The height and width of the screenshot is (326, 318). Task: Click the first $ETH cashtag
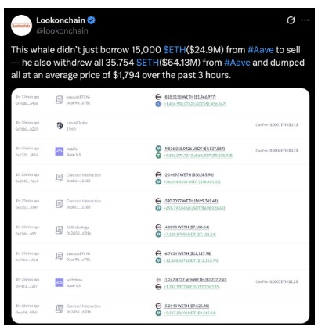(175, 49)
